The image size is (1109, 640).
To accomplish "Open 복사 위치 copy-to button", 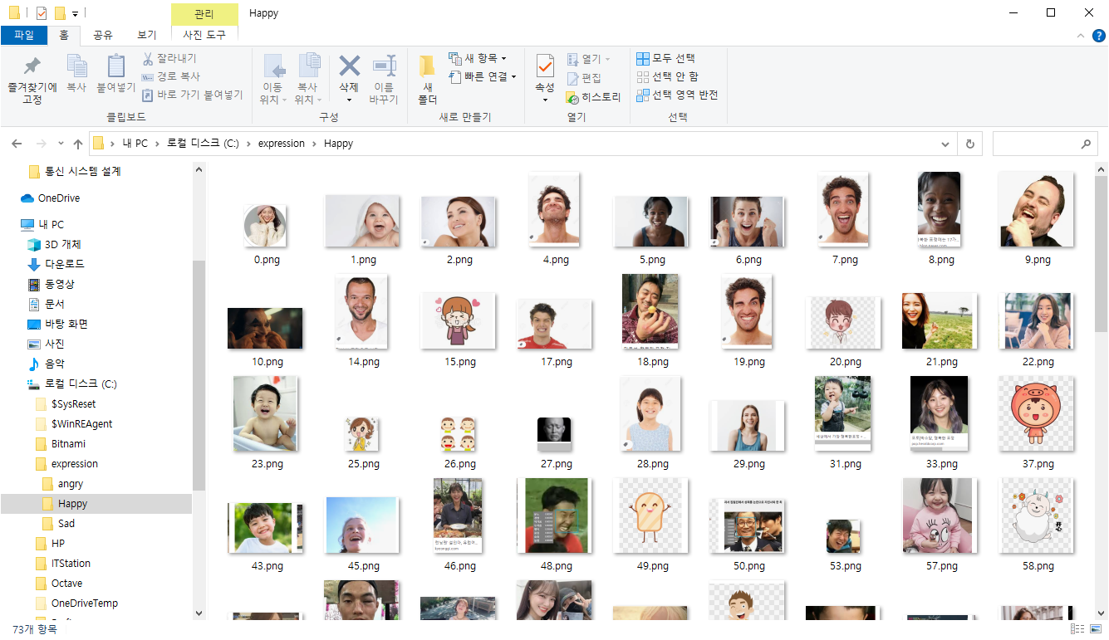I will [x=307, y=80].
